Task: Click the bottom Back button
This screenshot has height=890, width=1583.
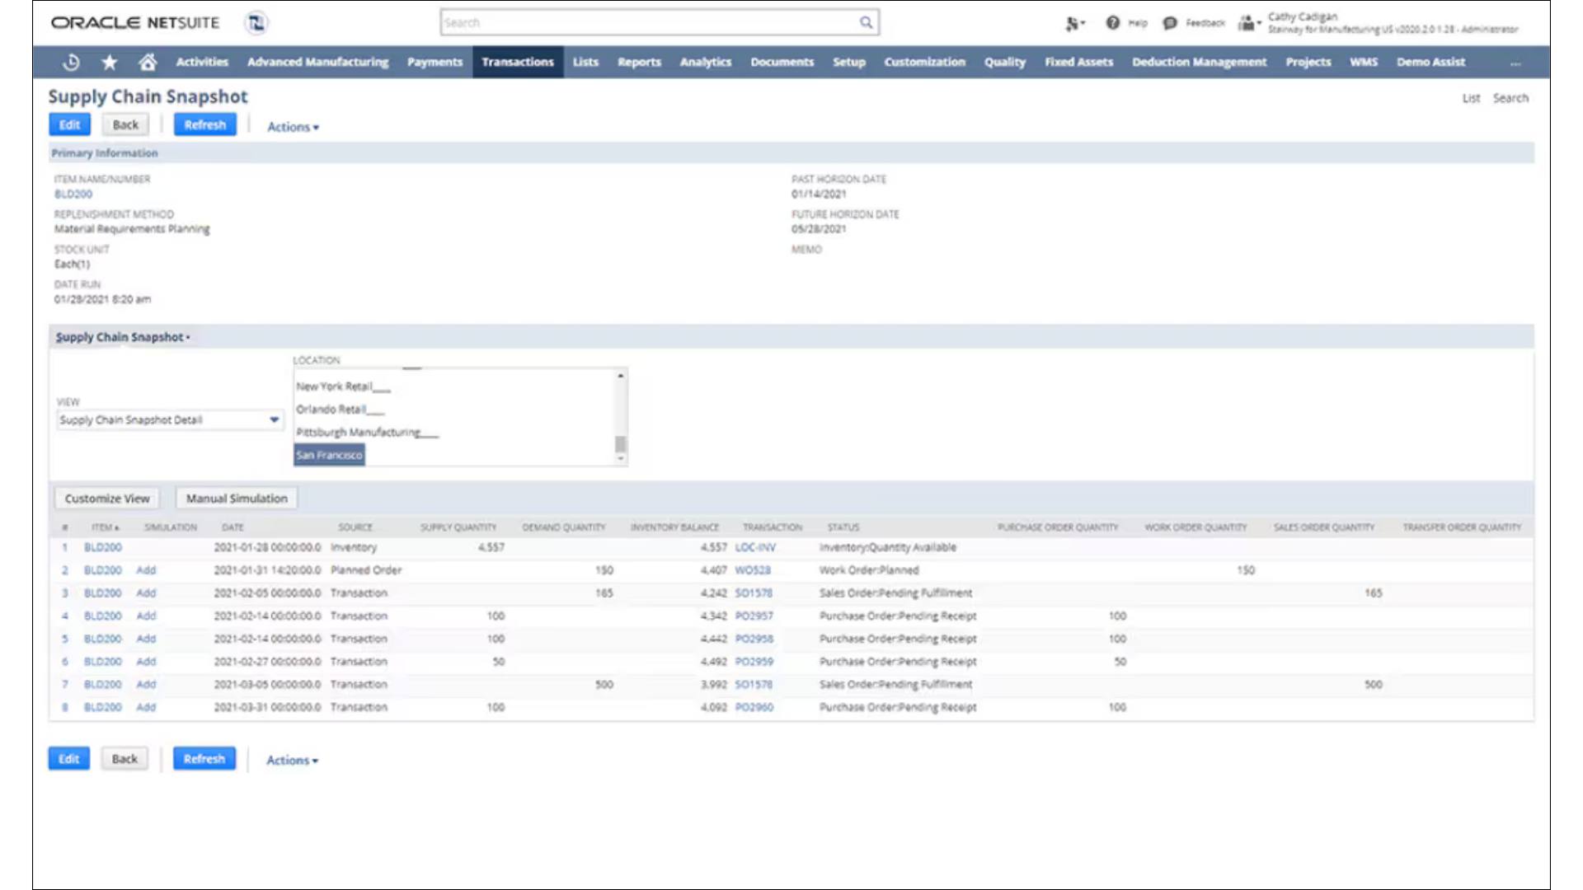Action: pos(124,759)
